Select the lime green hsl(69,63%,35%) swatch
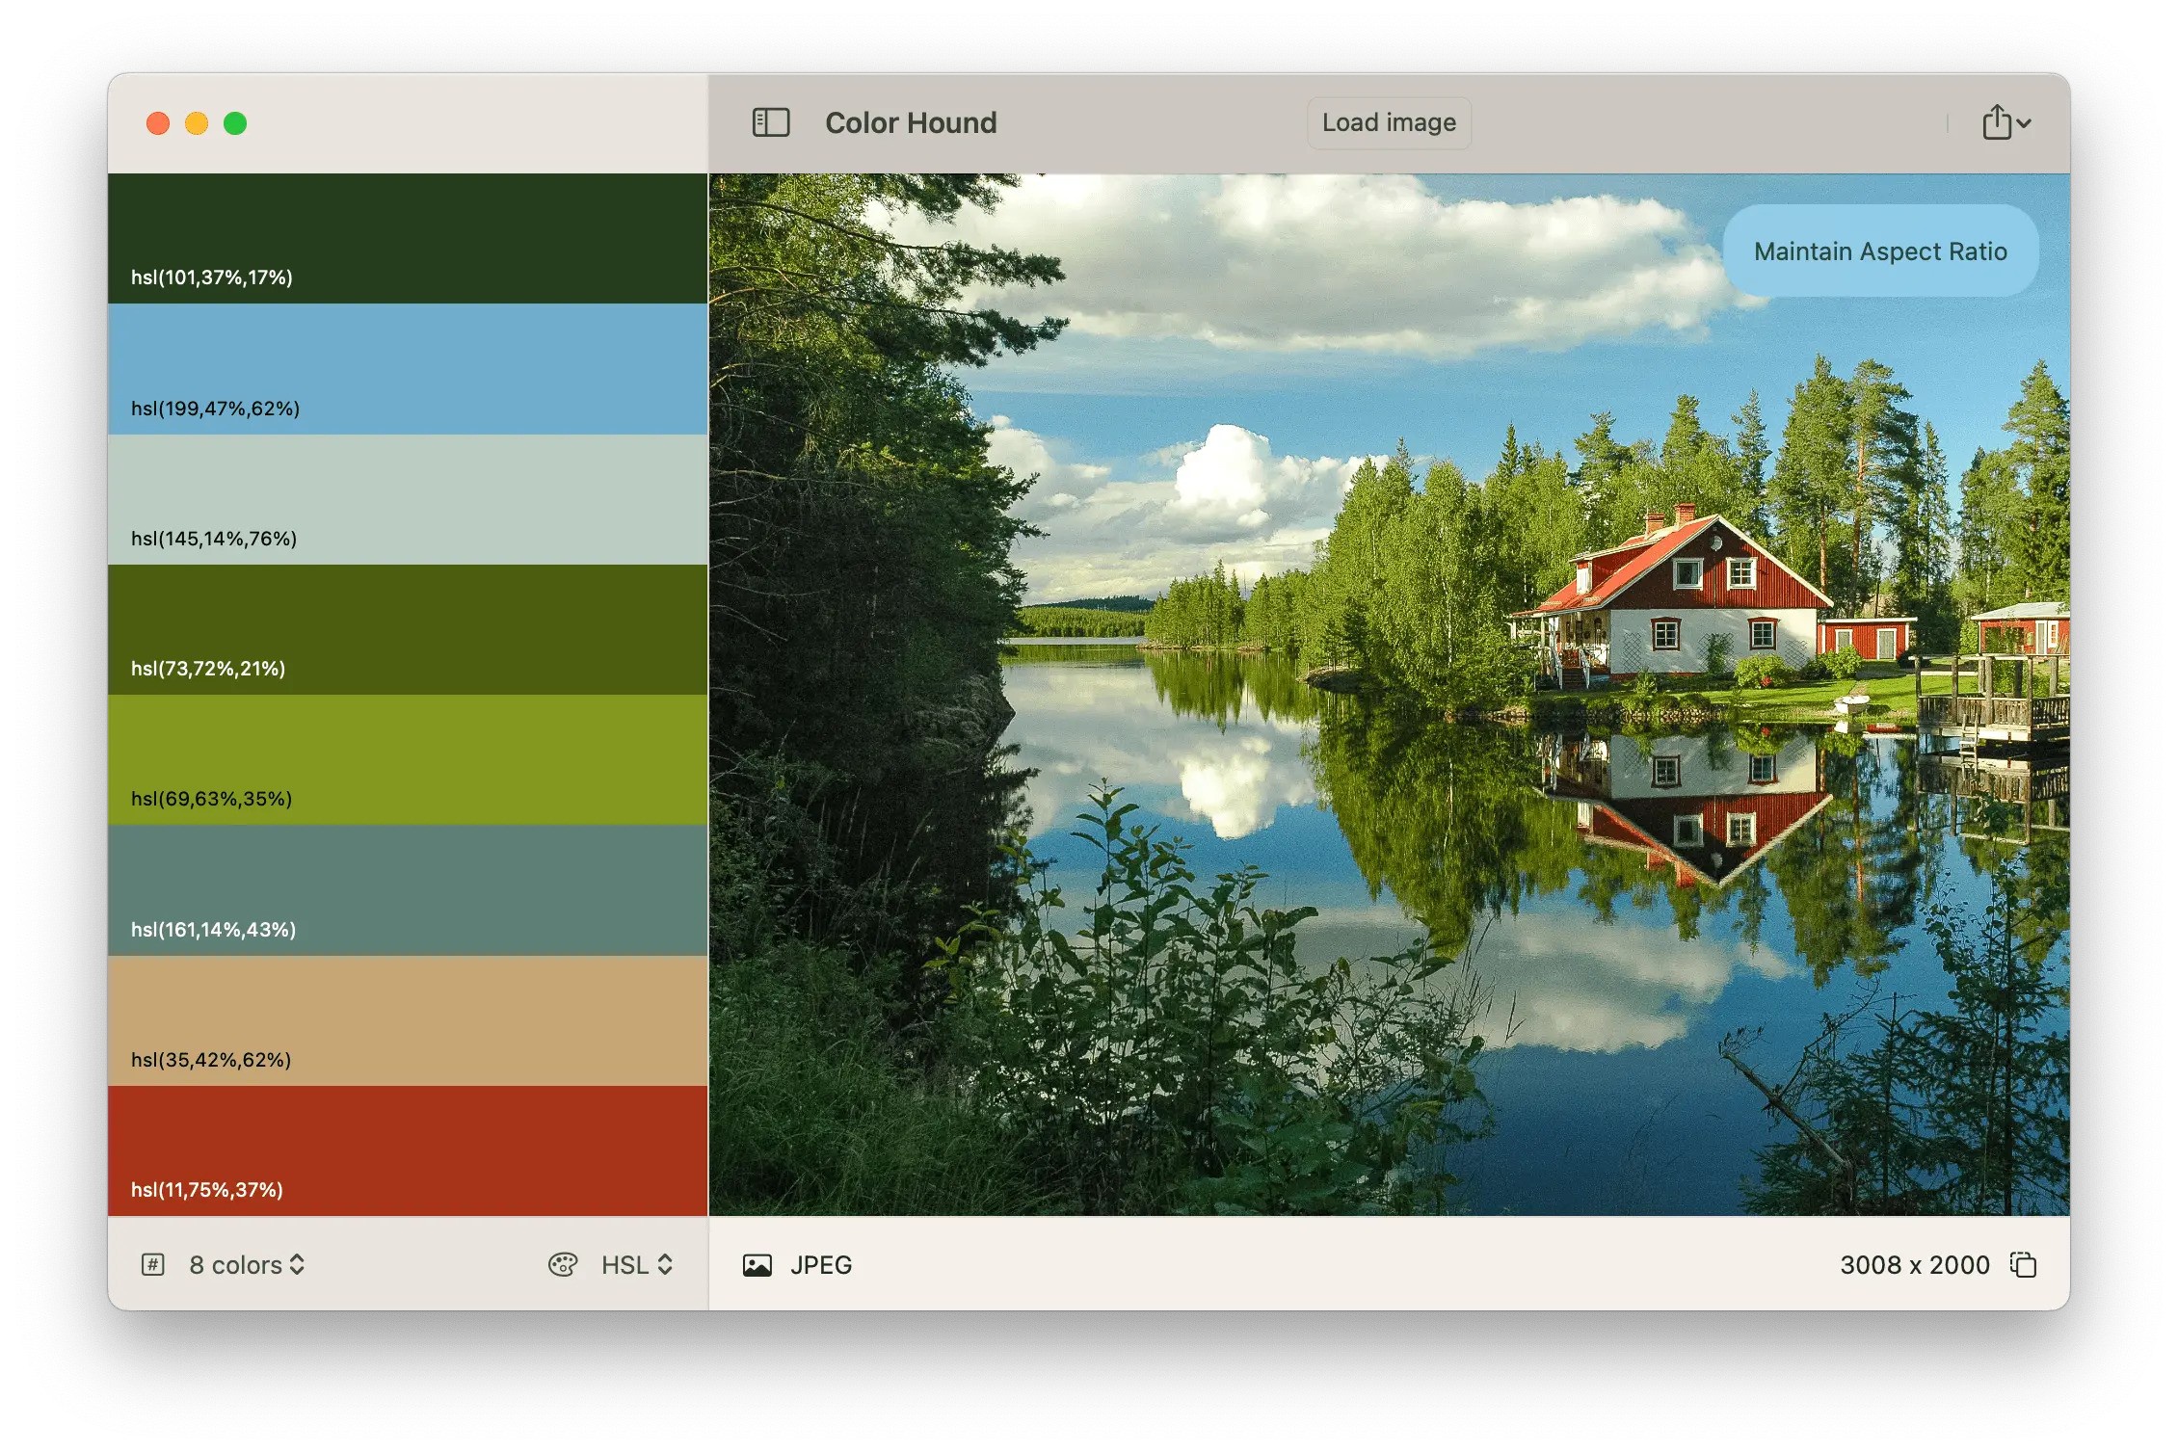 [407, 759]
